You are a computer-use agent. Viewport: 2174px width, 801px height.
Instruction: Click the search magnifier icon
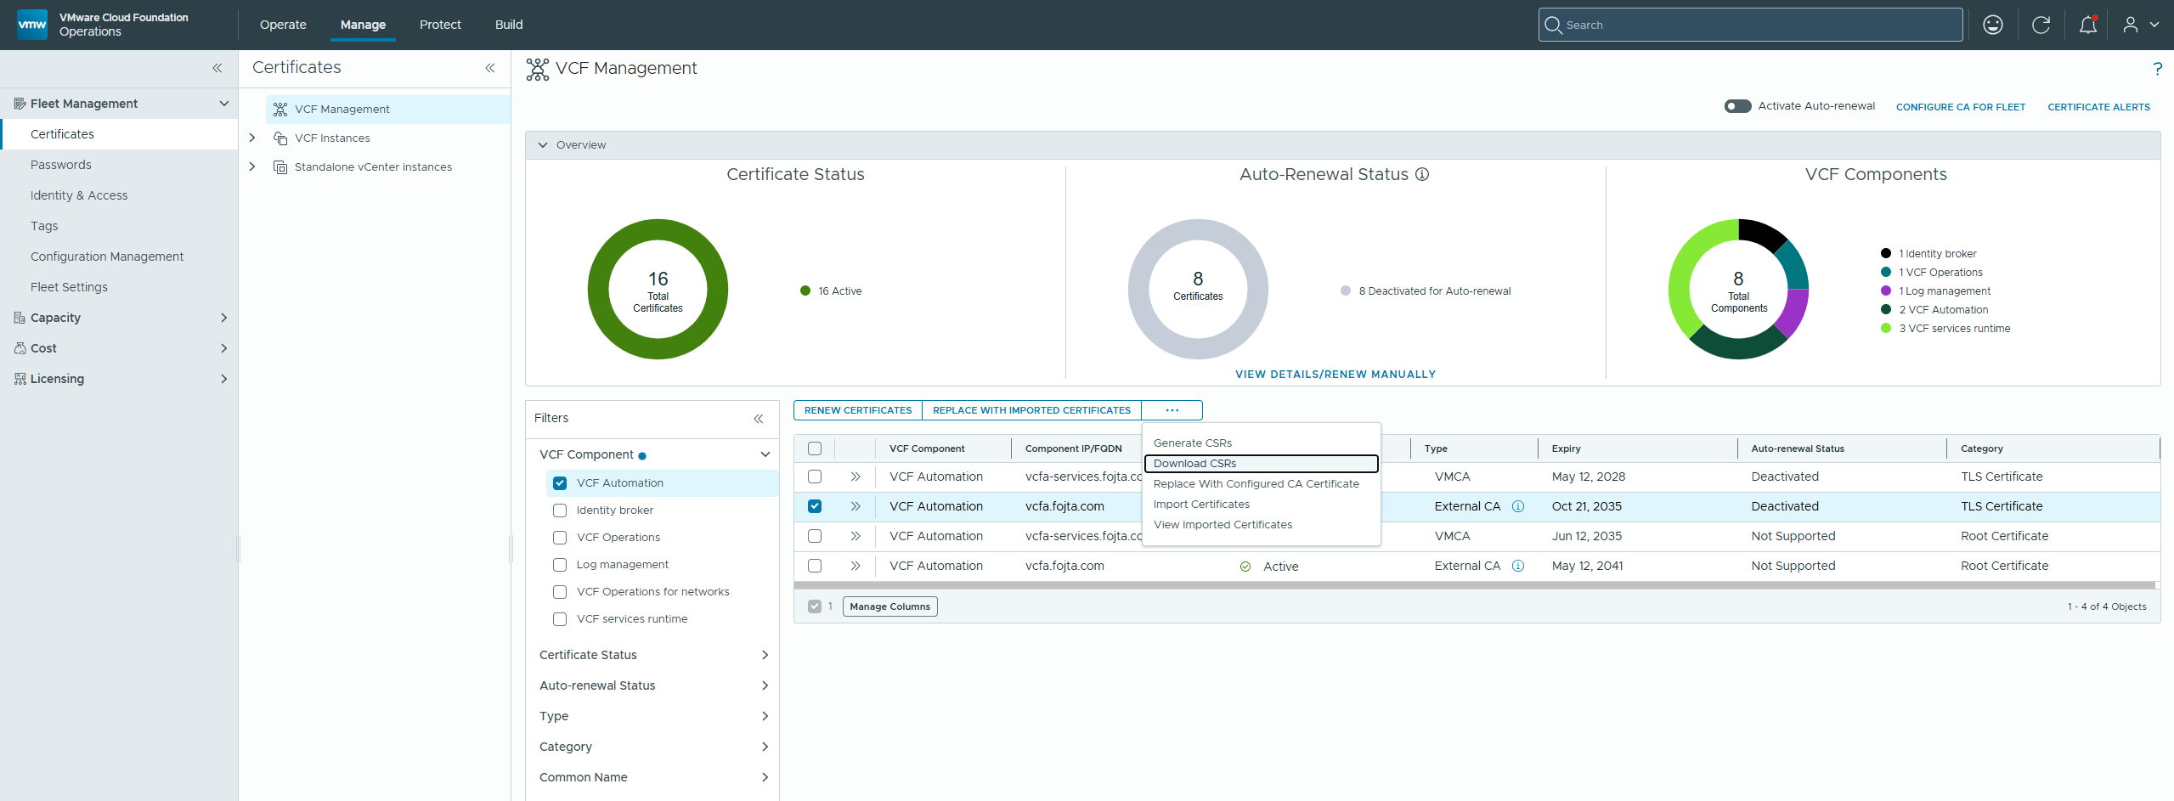tap(1553, 25)
